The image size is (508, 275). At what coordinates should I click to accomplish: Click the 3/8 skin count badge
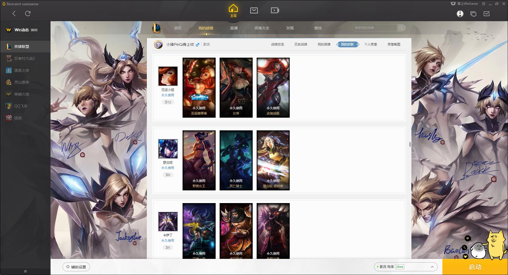pos(168,175)
